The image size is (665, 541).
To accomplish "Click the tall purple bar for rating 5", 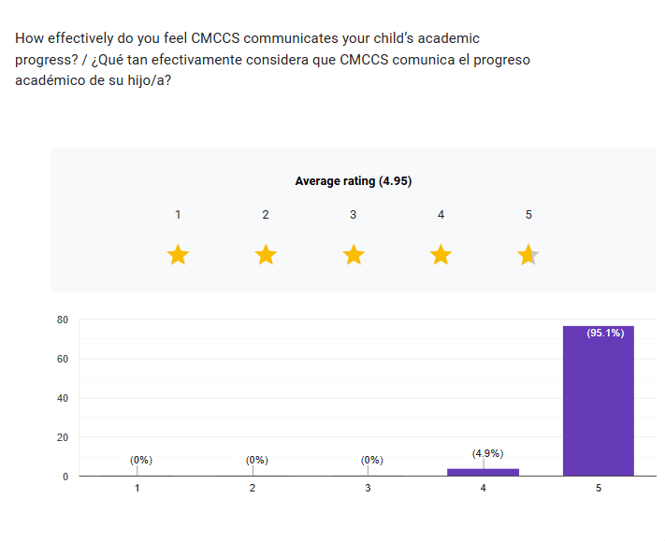I will pyautogui.click(x=599, y=402).
